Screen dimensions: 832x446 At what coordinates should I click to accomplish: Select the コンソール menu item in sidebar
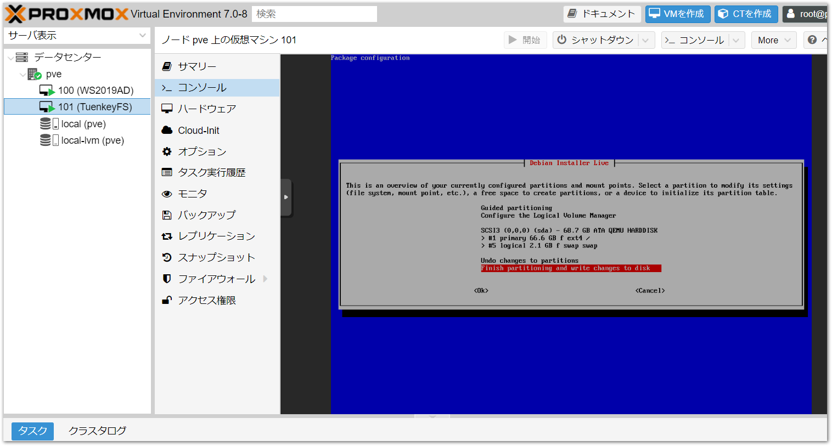coord(217,88)
